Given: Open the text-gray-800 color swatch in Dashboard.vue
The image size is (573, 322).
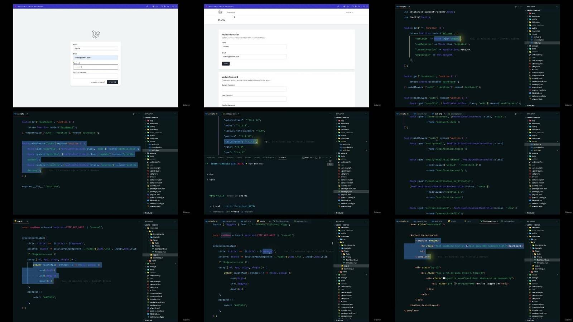Looking at the screenshot, I should tap(467, 246).
